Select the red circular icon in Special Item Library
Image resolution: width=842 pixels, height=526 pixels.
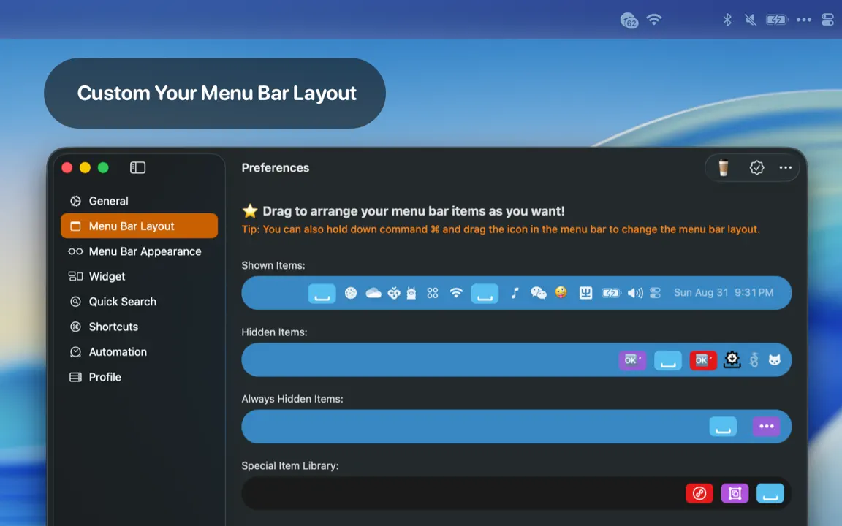click(x=699, y=493)
